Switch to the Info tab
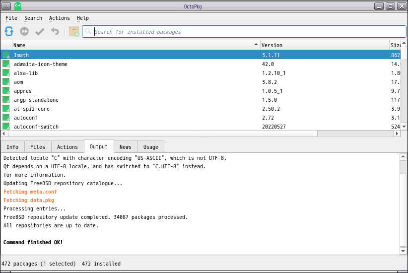Image resolution: width=408 pixels, height=273 pixels. tap(12, 147)
